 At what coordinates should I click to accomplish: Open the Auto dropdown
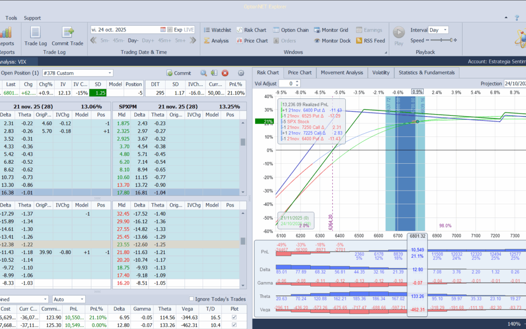click(x=82, y=299)
